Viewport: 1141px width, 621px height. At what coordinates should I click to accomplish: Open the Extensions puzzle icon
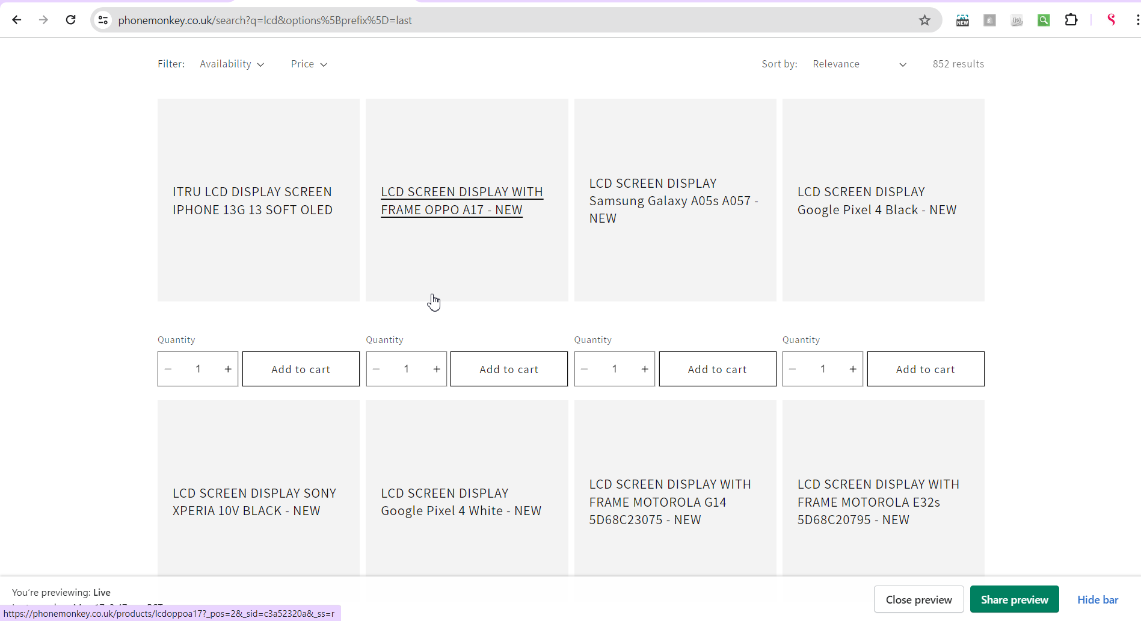[x=1071, y=20]
